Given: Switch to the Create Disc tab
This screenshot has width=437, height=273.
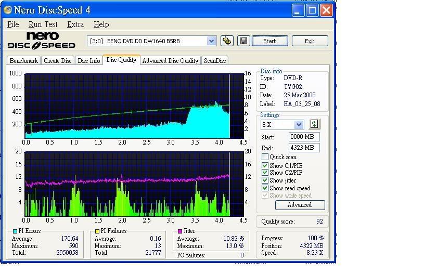Looking at the screenshot, I should tap(58, 60).
